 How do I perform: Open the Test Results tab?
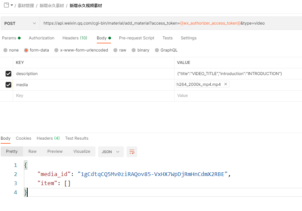click(77, 138)
